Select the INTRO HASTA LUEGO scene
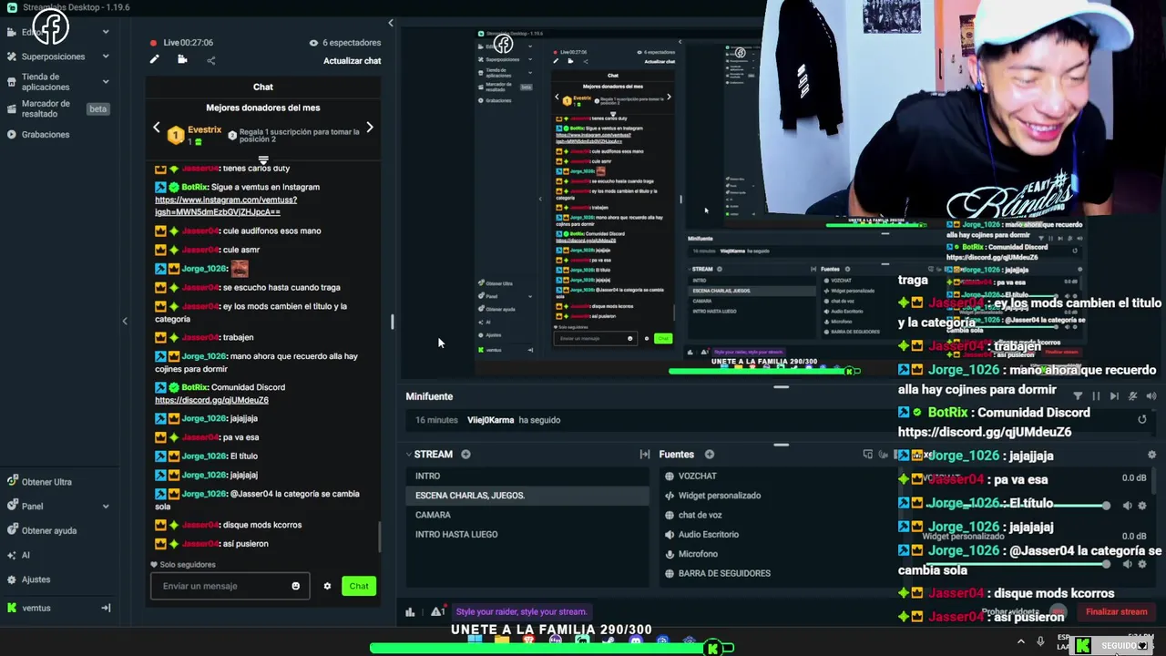This screenshot has height=656, width=1166. (x=529, y=534)
